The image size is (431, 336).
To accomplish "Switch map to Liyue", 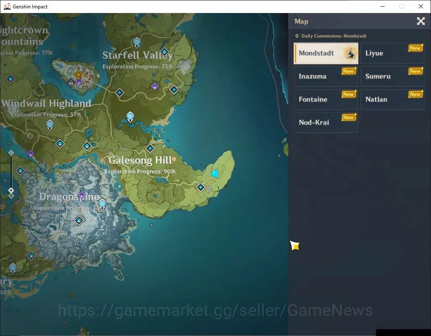I will pyautogui.click(x=392, y=53).
